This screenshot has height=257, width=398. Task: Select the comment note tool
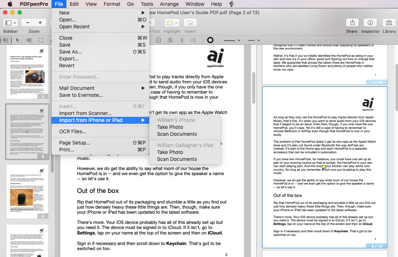click(158, 40)
